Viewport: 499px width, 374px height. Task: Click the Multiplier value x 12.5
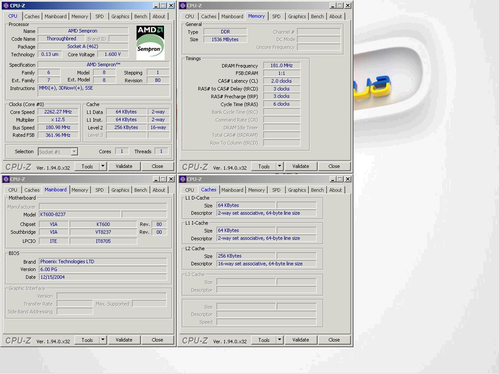pyautogui.click(x=58, y=119)
